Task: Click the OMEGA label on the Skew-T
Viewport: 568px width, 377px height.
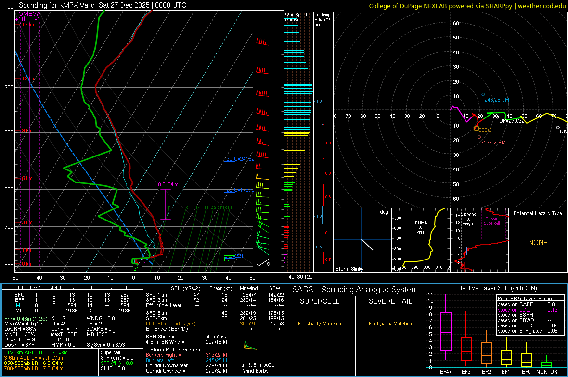Action: tap(30, 14)
